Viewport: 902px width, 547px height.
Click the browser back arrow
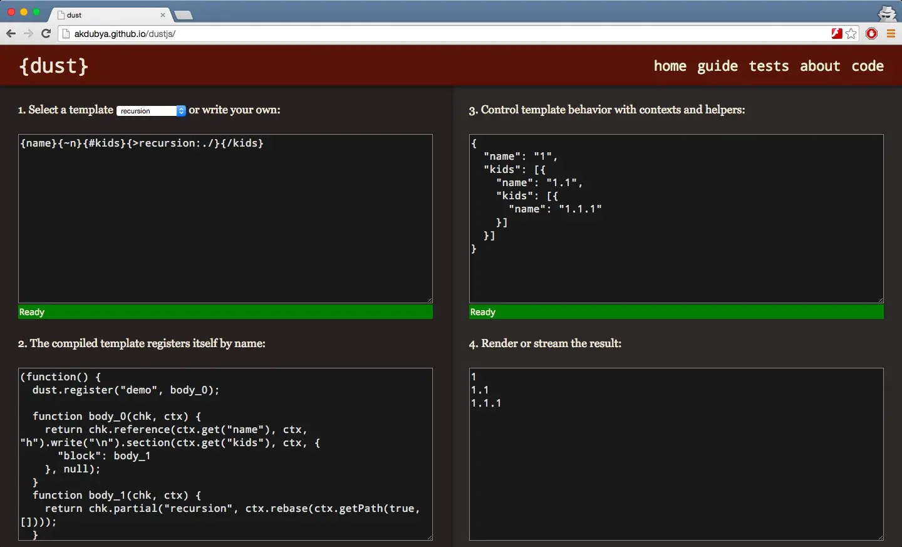(x=11, y=34)
